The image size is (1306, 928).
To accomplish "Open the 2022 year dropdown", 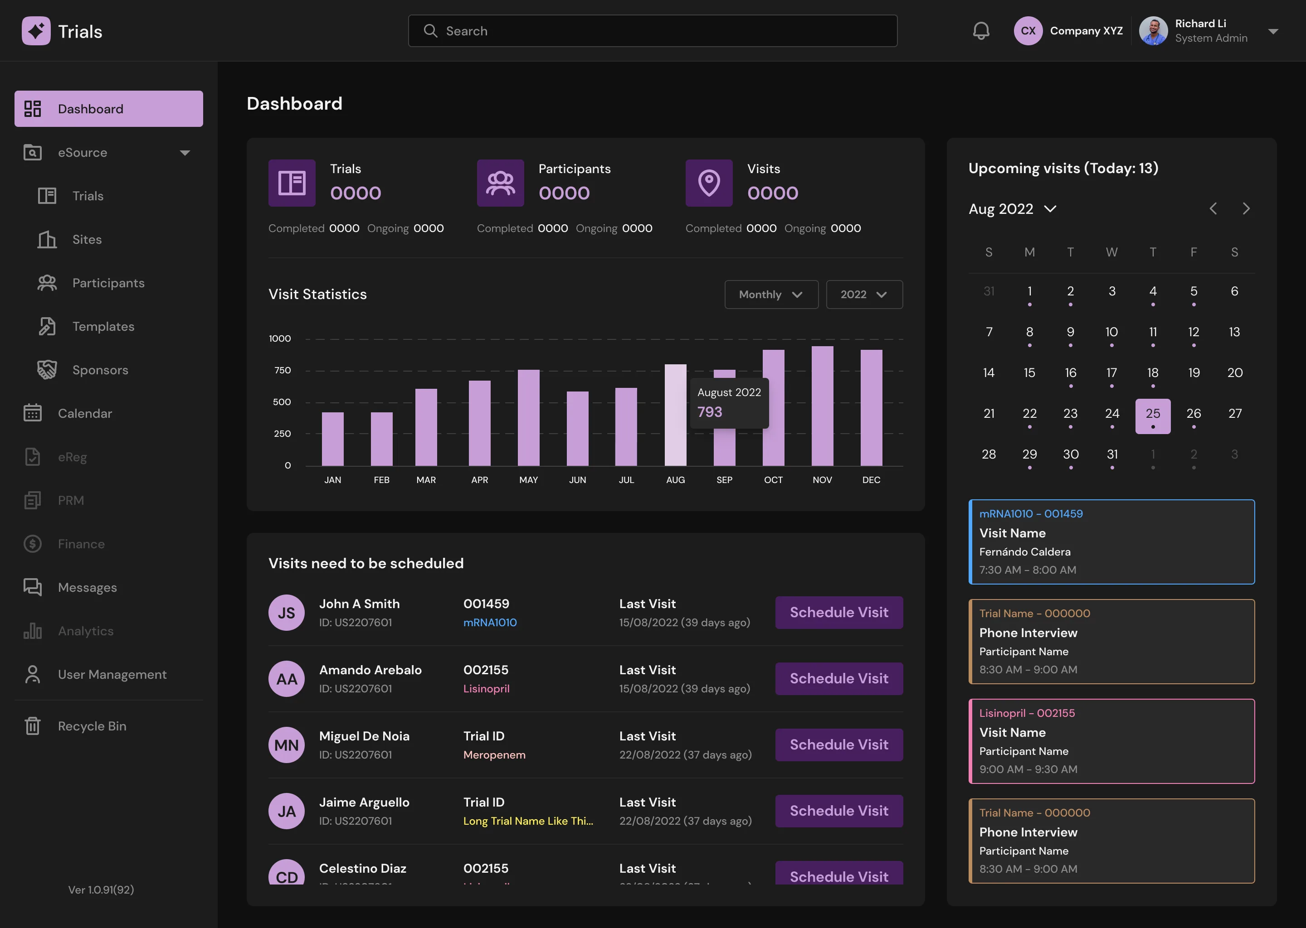I will tap(864, 294).
